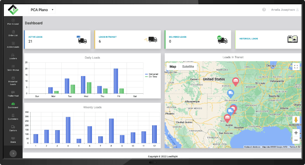Open the Carriers section
305x165 pixels.
pyautogui.click(x=13, y=128)
